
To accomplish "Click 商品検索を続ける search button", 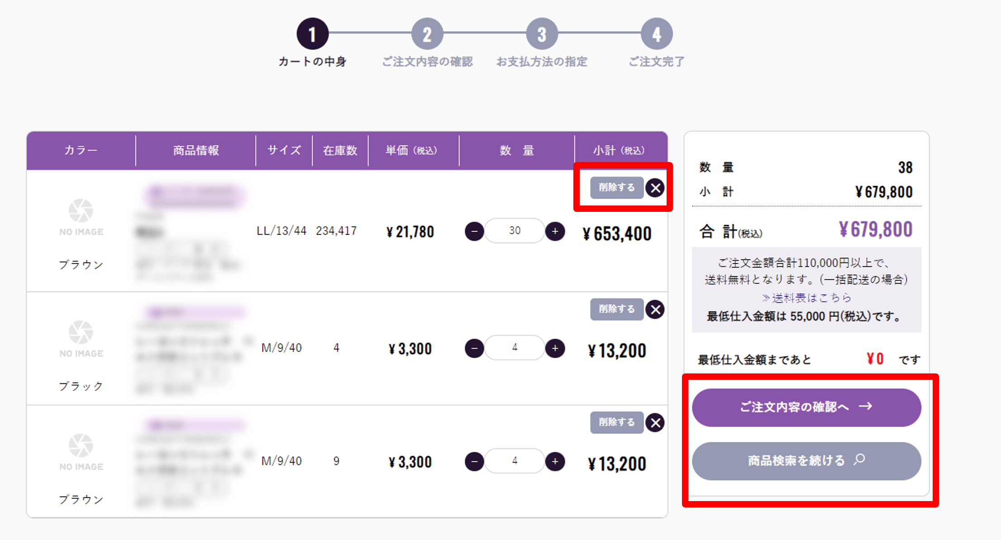I will pos(806,461).
